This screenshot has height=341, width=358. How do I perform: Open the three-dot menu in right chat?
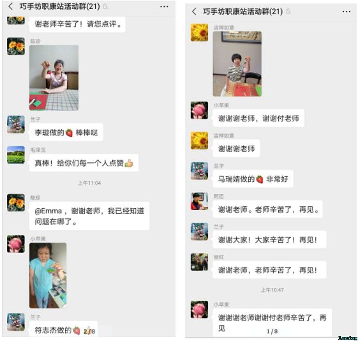347,11
